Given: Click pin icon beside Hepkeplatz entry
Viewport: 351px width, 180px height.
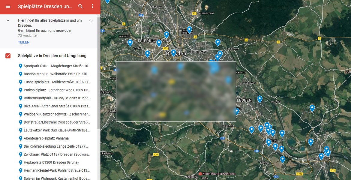Looking at the screenshot, I should pyautogui.click(x=20, y=162).
